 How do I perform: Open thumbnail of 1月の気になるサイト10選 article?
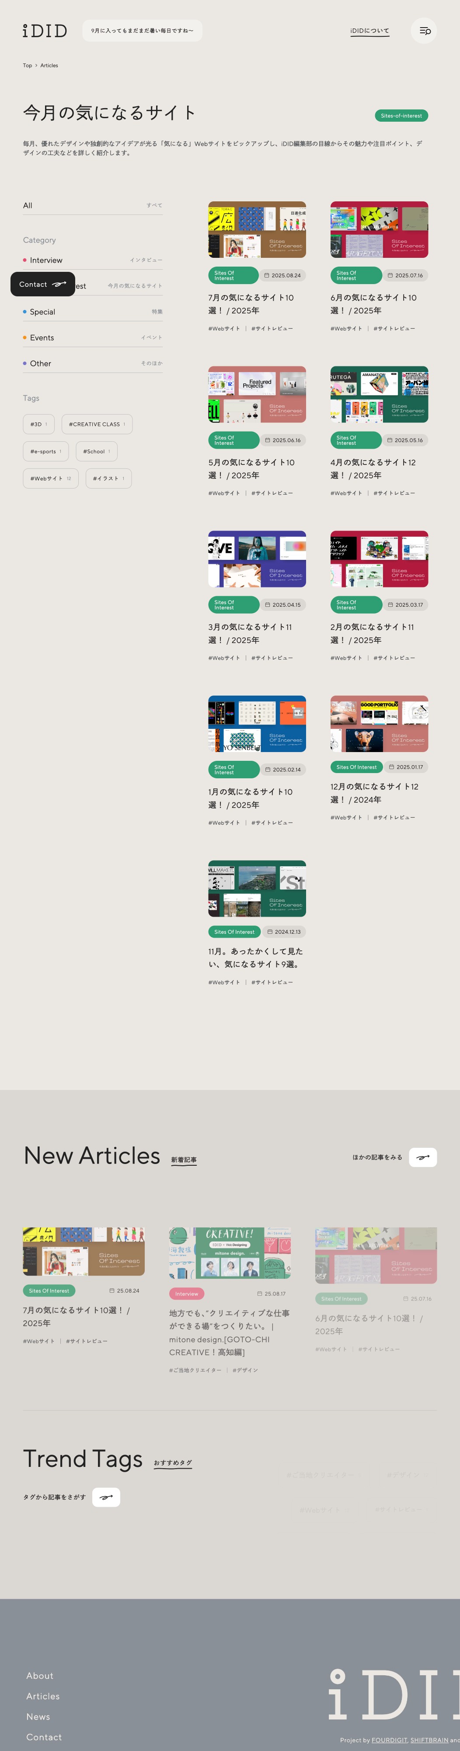point(257,724)
